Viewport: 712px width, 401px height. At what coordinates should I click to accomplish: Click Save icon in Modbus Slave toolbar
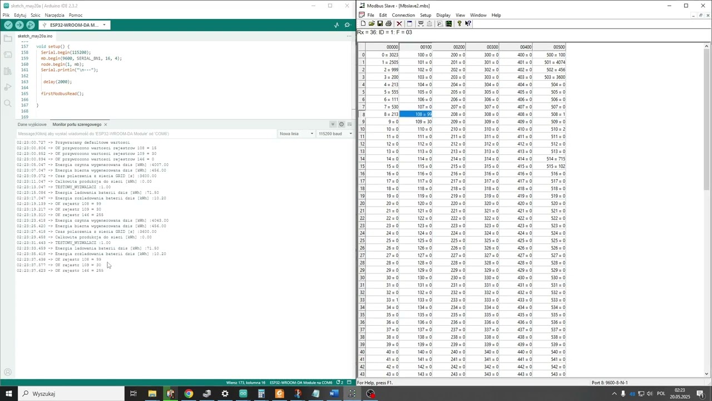tap(380, 23)
